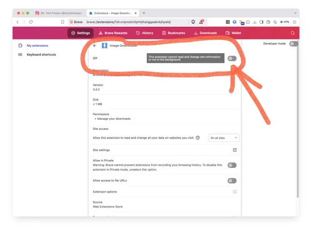
Task: Click the Site settings row
Action: pos(165,150)
